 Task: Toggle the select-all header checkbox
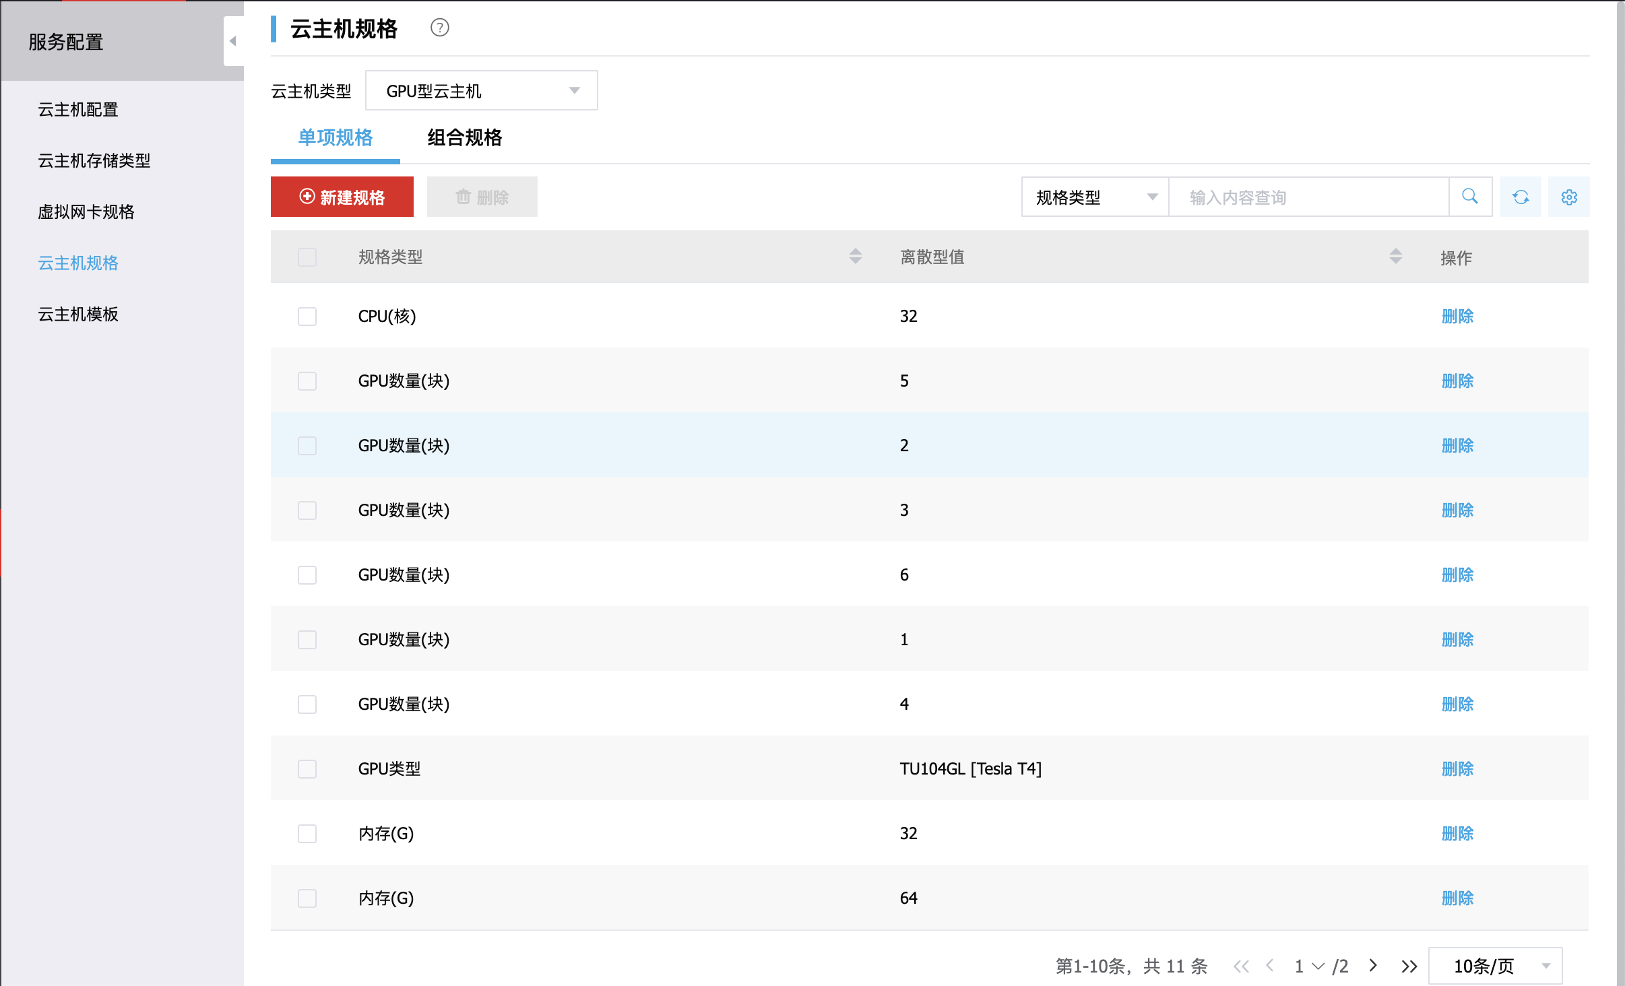(307, 257)
